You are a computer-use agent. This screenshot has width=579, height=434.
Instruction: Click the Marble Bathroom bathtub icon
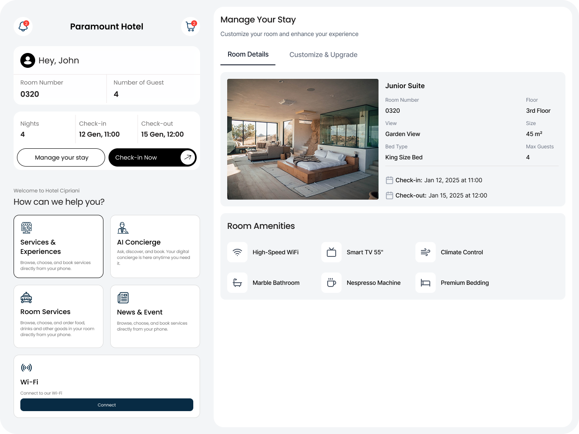(237, 283)
